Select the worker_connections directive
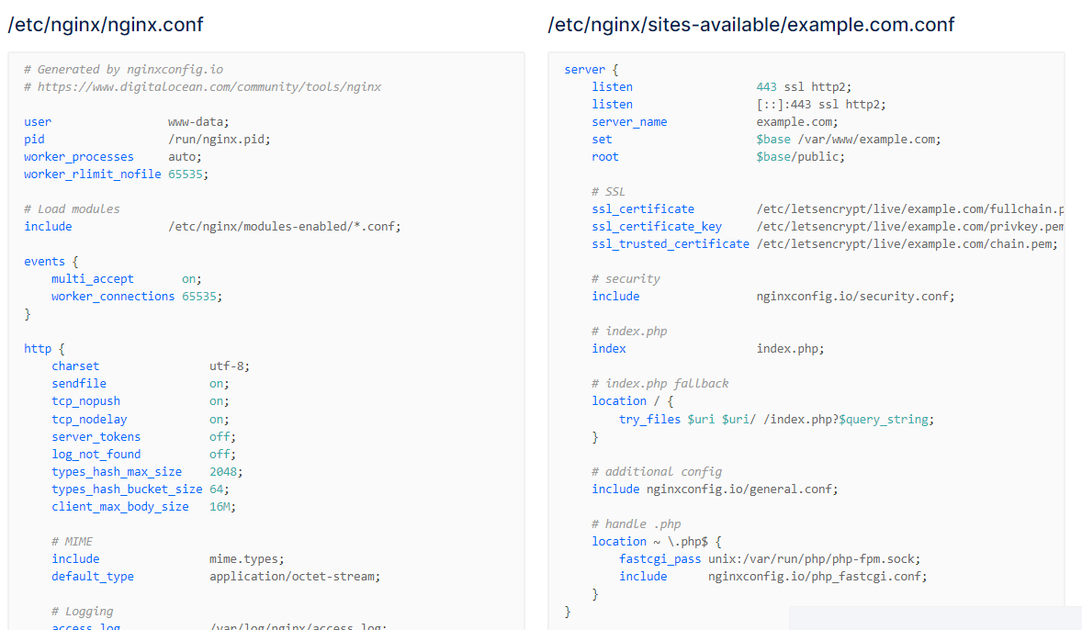This screenshot has width=1082, height=630. (x=113, y=297)
